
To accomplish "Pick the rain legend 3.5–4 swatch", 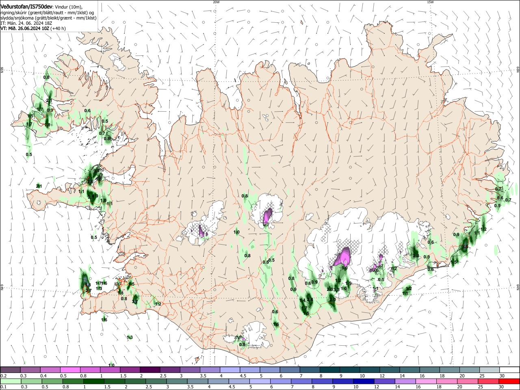I will (198, 381).
